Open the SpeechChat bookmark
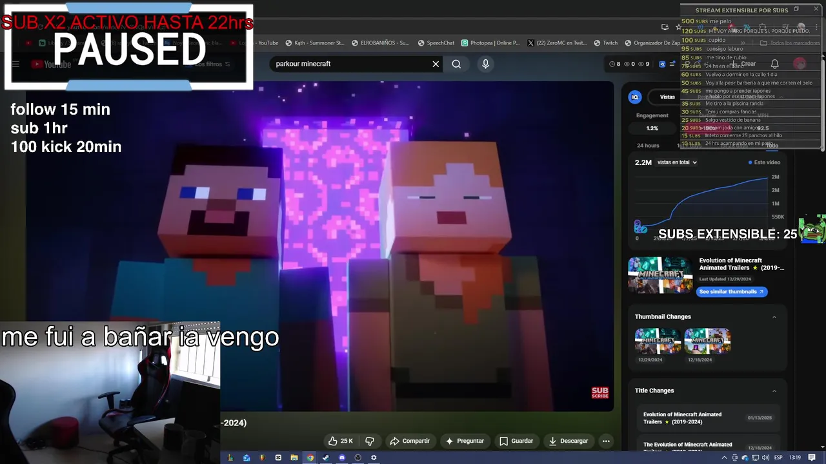The image size is (826, 464). tap(436, 43)
